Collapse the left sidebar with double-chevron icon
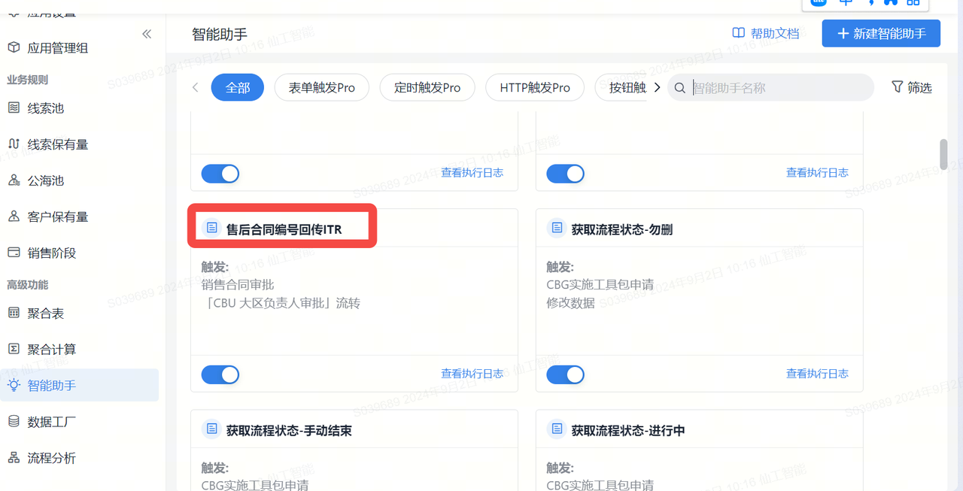The image size is (963, 491). [x=147, y=34]
